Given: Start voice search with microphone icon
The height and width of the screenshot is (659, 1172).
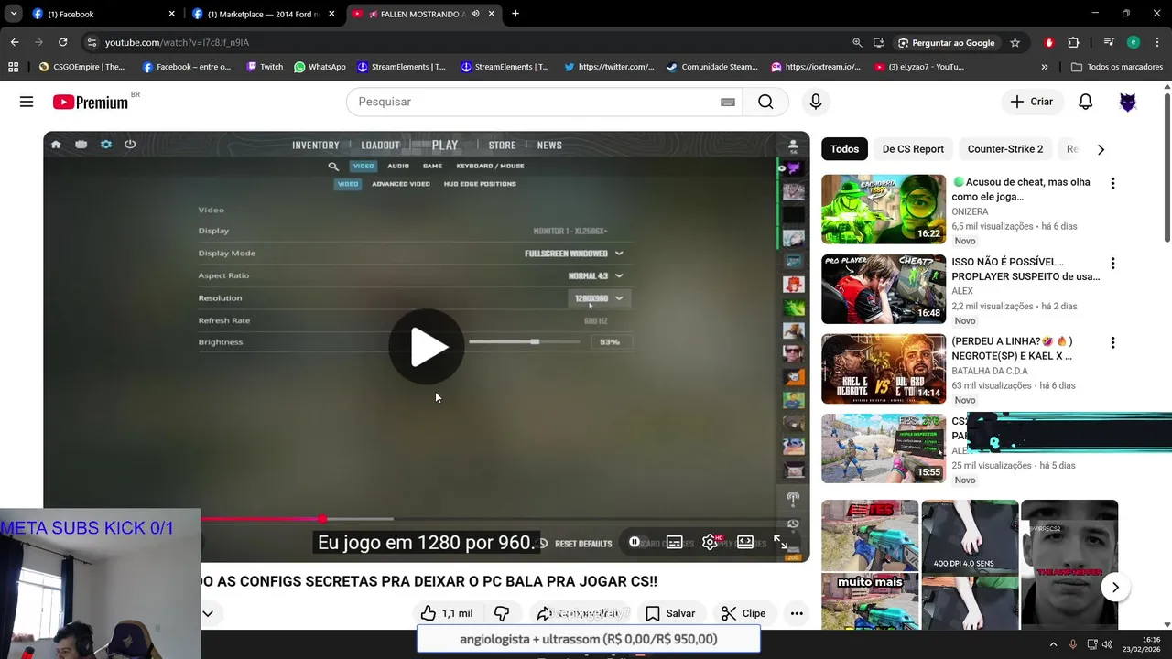Looking at the screenshot, I should point(816,102).
